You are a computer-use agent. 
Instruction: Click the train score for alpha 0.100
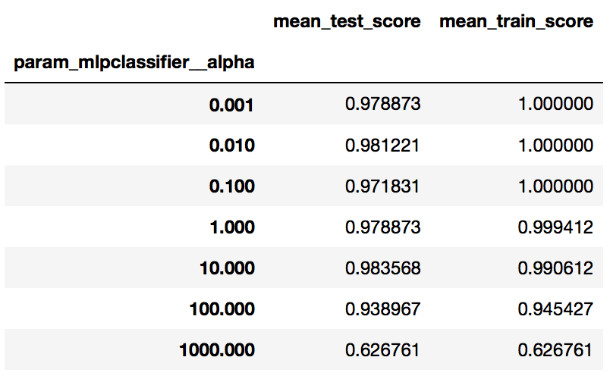pyautogui.click(x=555, y=186)
